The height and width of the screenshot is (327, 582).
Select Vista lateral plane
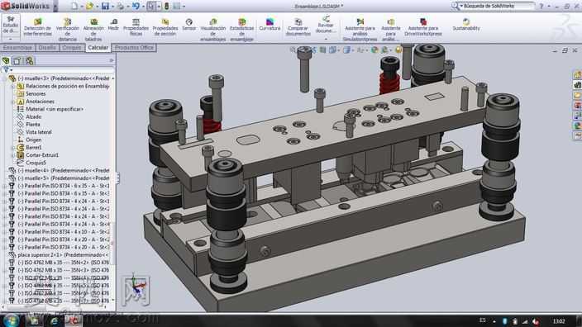tap(39, 132)
